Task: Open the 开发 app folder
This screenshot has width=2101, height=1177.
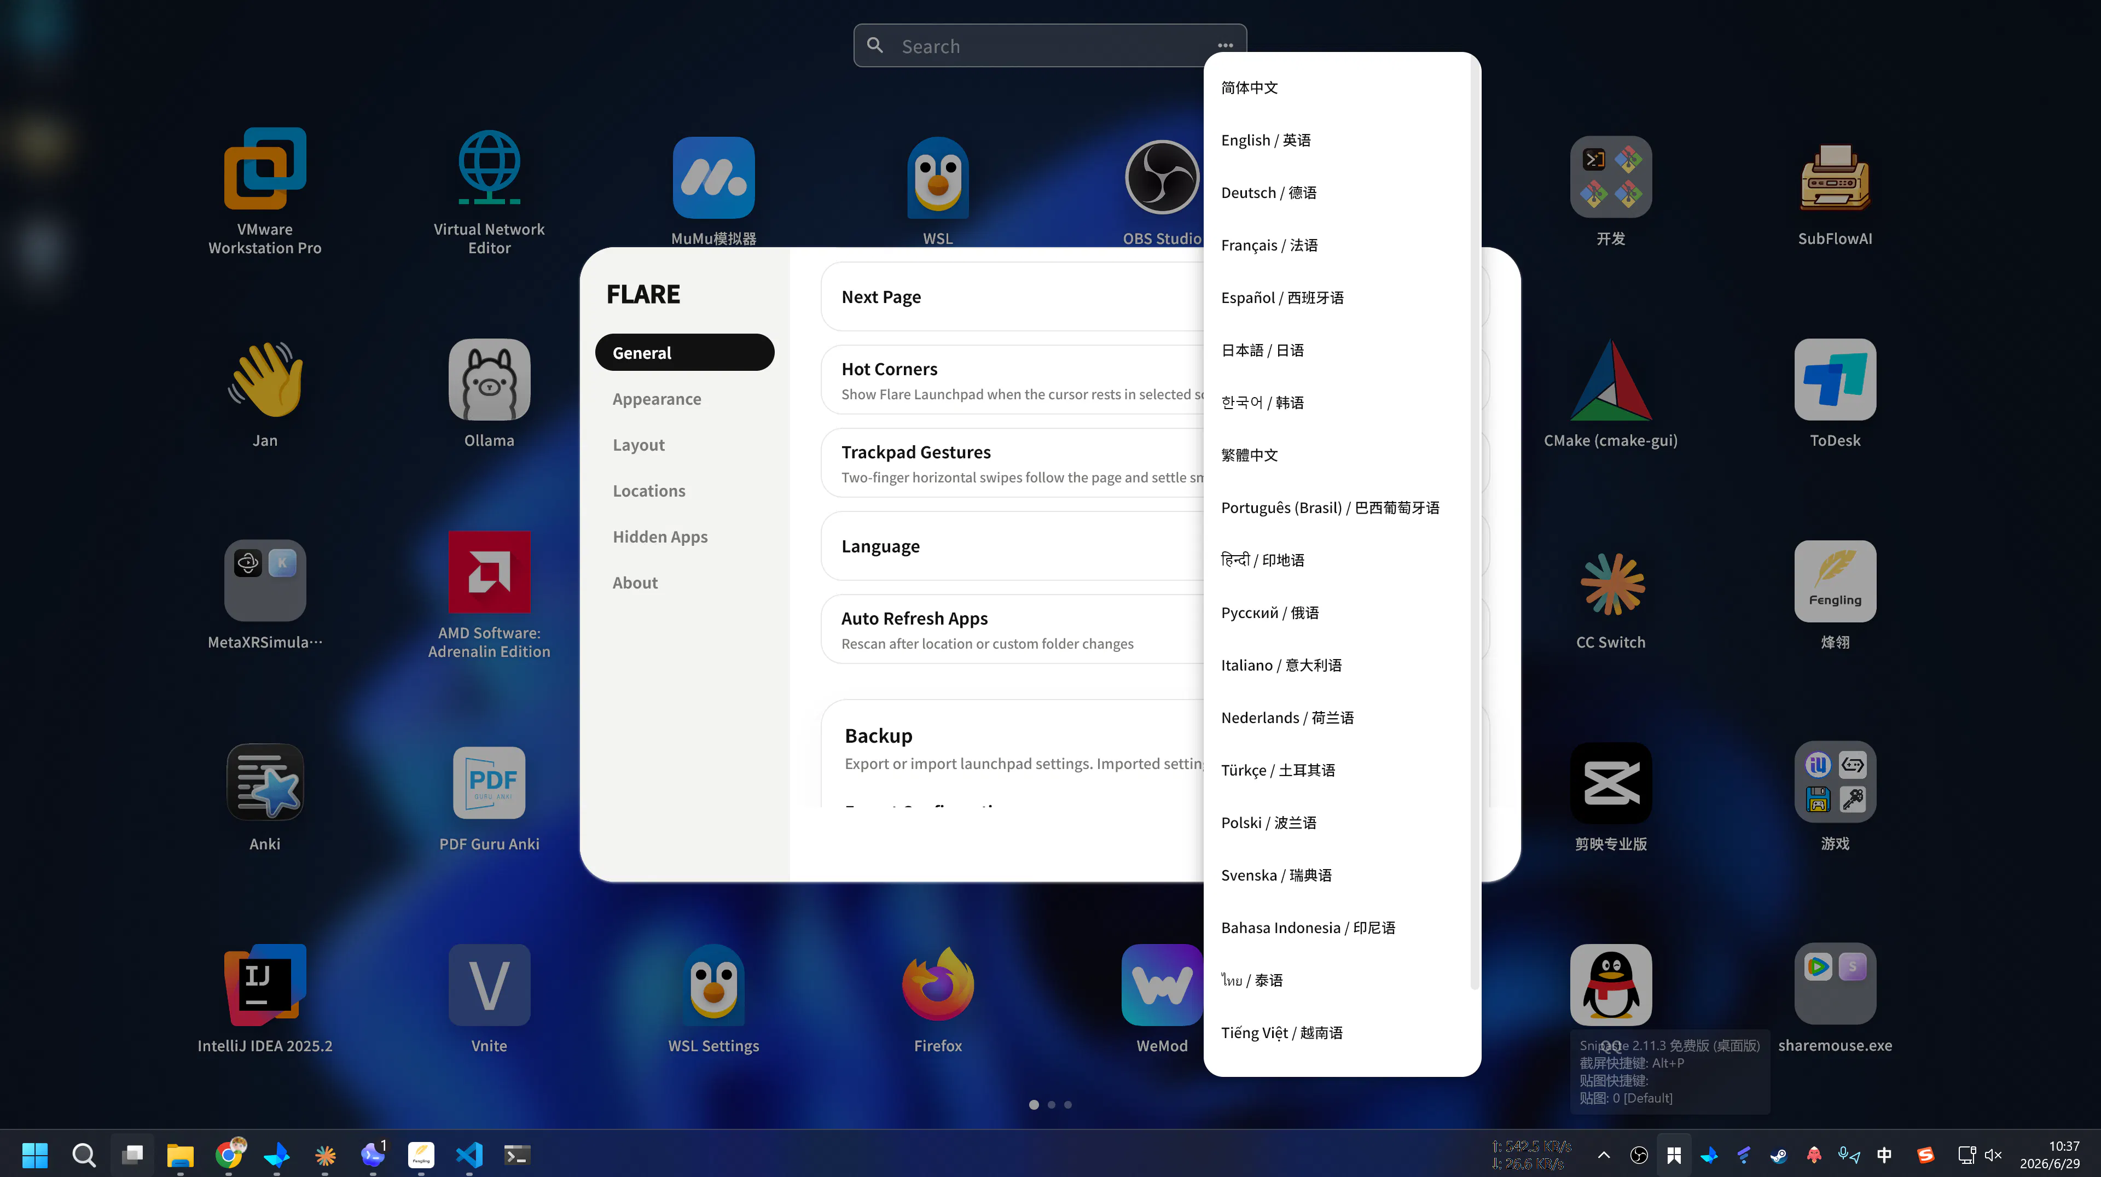Action: point(1611,178)
